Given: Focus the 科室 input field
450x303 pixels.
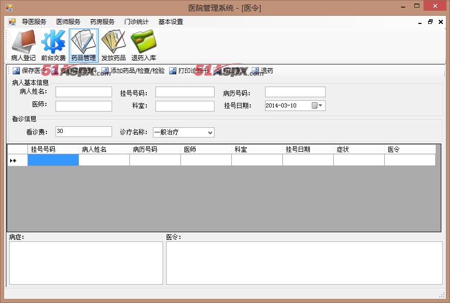Looking at the screenshot, I should (x=185, y=106).
